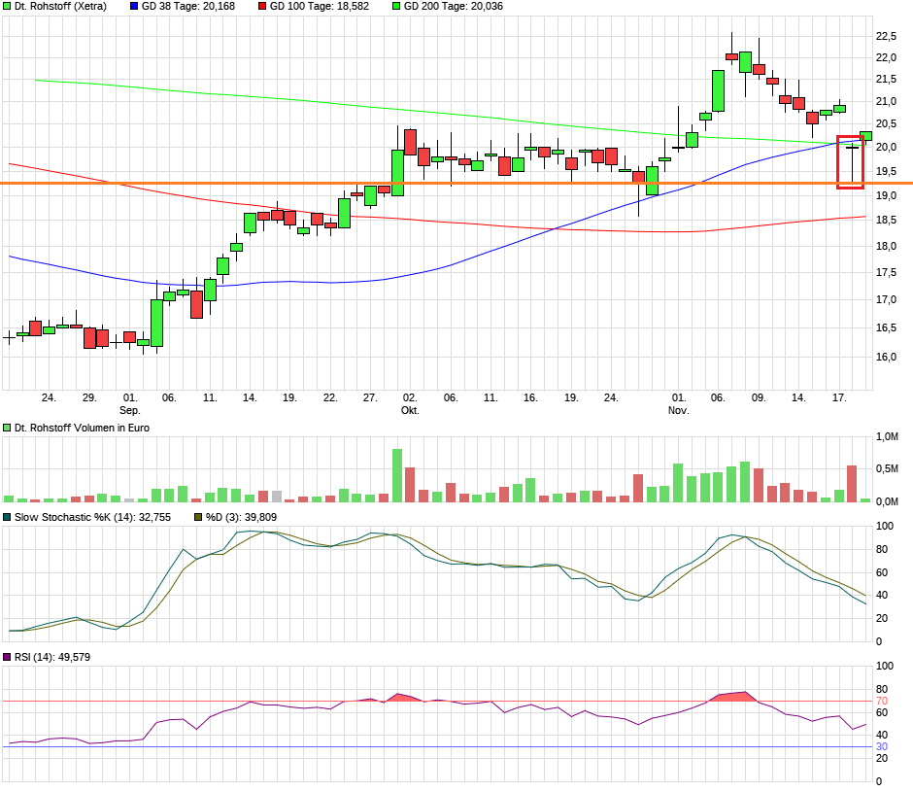Click the teal Slow Stochastic %K swatch

7,517
